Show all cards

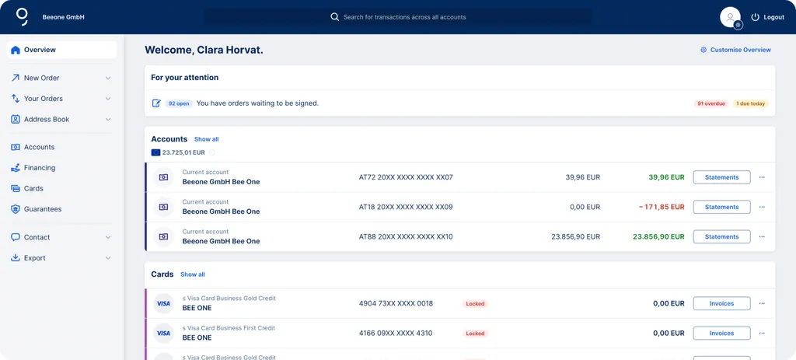pyautogui.click(x=193, y=274)
